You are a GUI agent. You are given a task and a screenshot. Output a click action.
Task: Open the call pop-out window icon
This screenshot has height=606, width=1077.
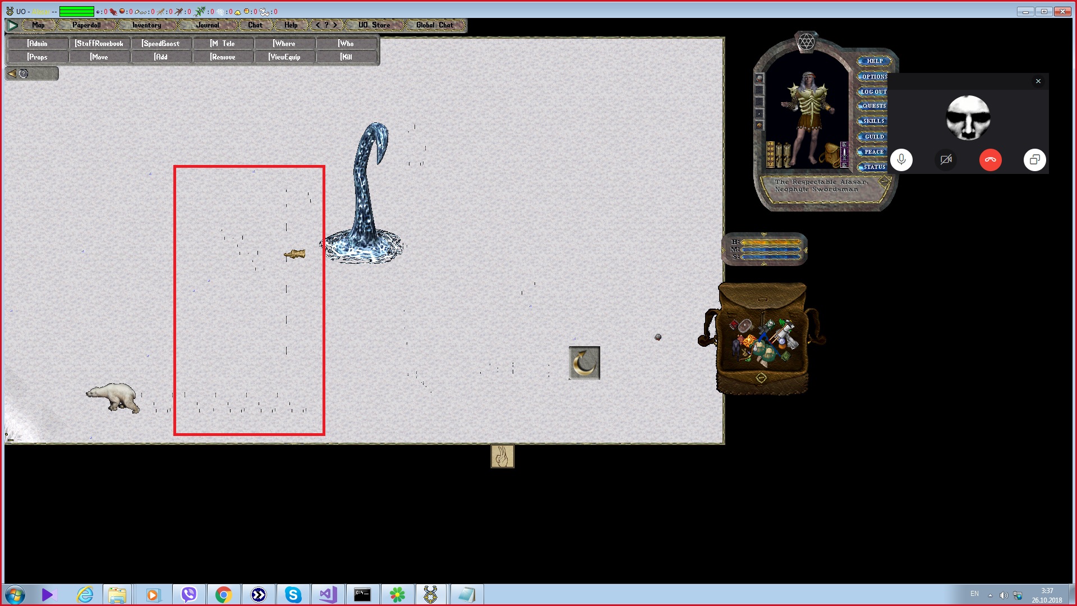[1034, 160]
